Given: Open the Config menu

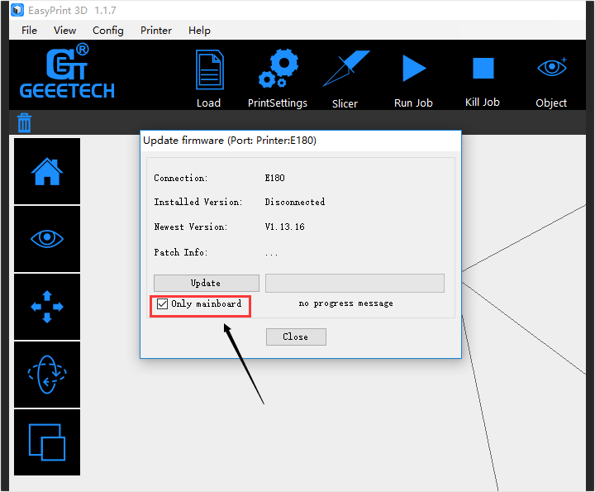Looking at the screenshot, I should pyautogui.click(x=108, y=31).
